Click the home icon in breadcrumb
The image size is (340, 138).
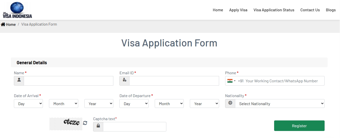click(3, 24)
